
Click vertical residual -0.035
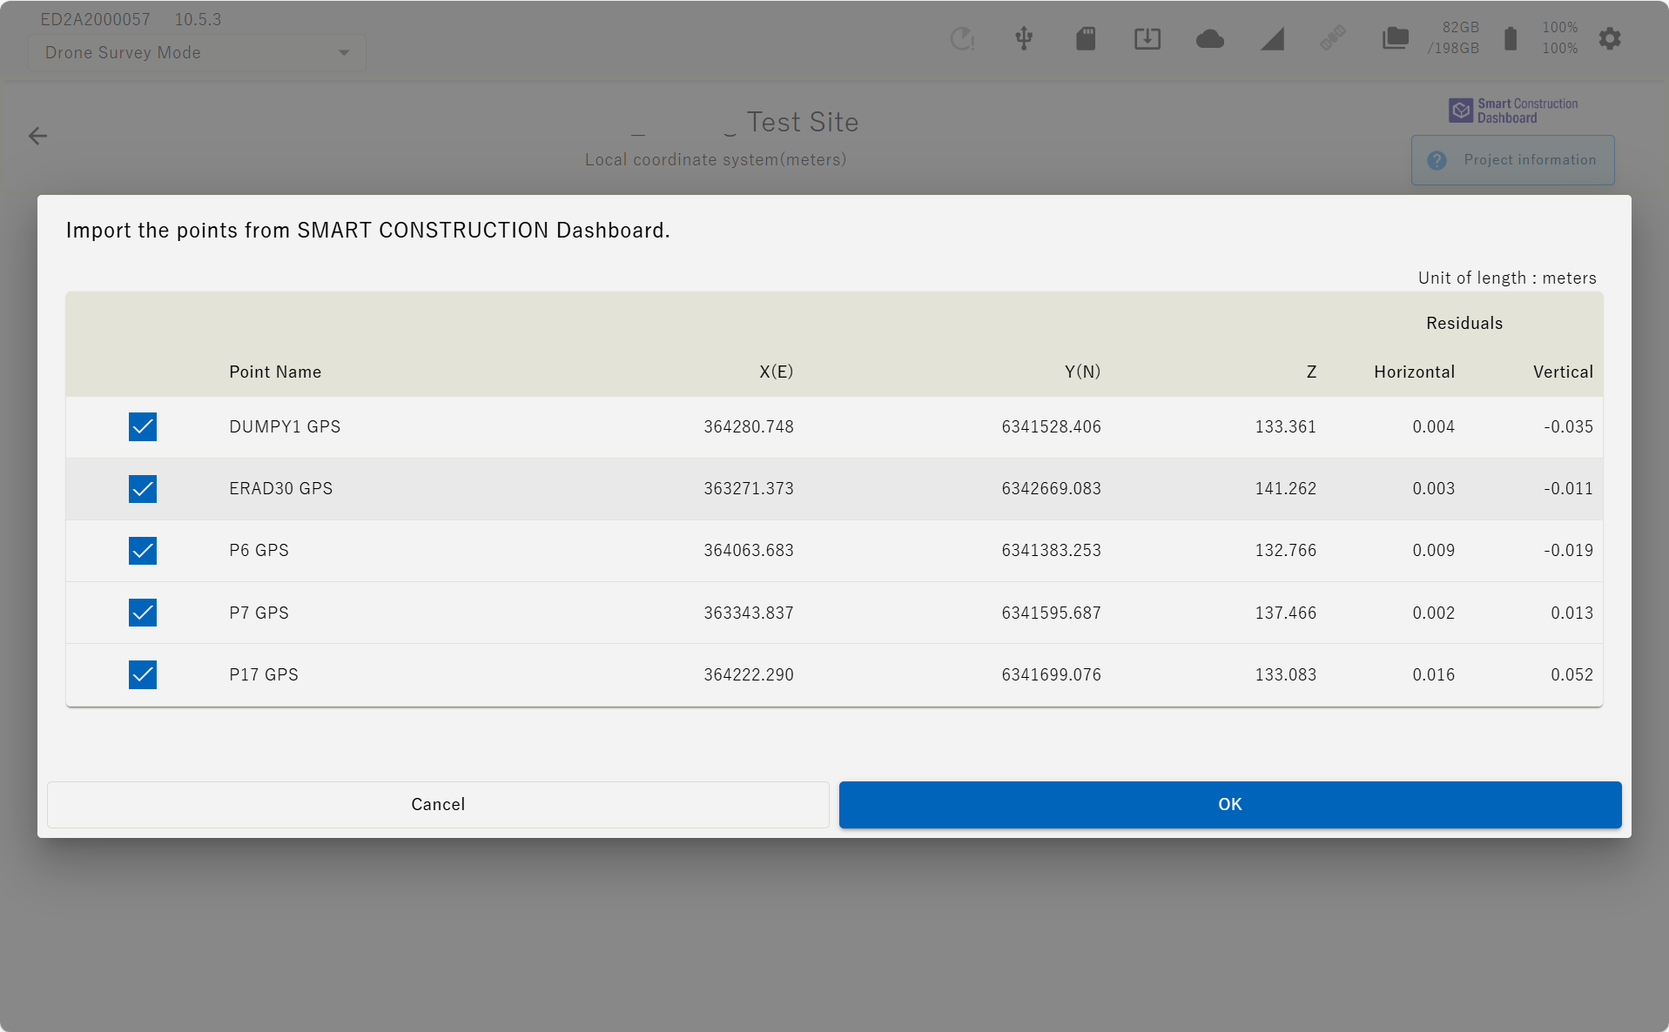1569,426
